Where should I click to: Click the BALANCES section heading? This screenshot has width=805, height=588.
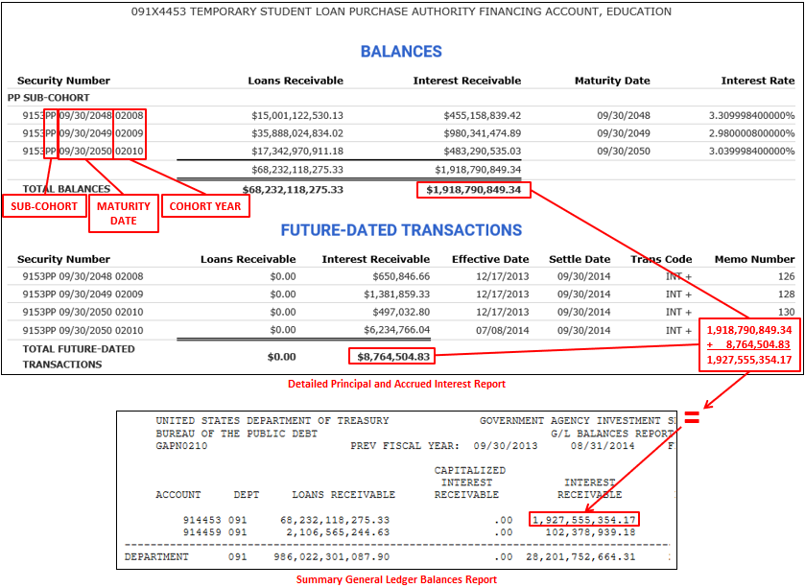tap(401, 51)
